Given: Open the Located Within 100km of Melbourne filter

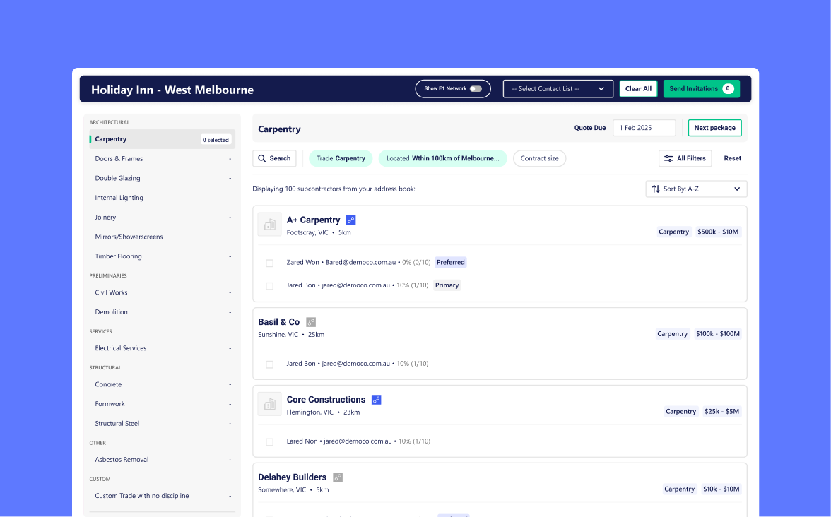Looking at the screenshot, I should click(442, 158).
